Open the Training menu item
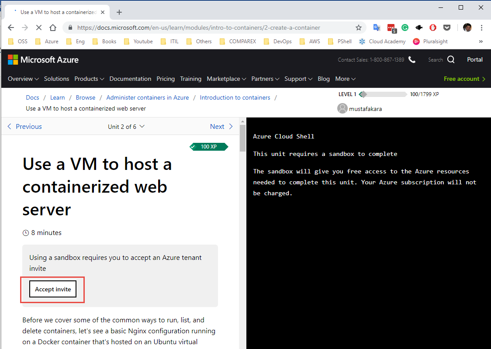Viewport: 491px width, 349px height. 191,79
